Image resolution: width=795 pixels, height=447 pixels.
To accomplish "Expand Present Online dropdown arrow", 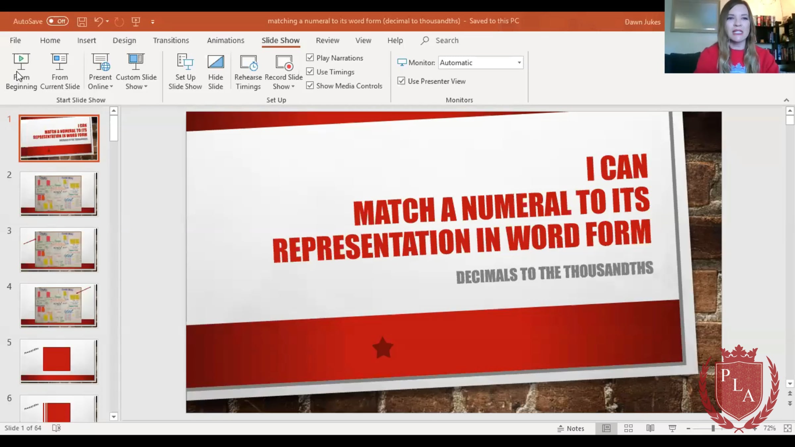I will [x=111, y=87].
